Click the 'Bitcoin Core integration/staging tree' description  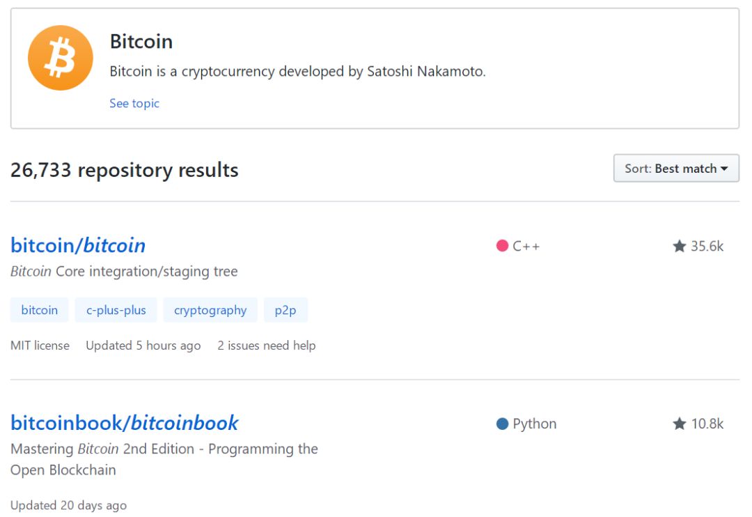click(x=124, y=272)
